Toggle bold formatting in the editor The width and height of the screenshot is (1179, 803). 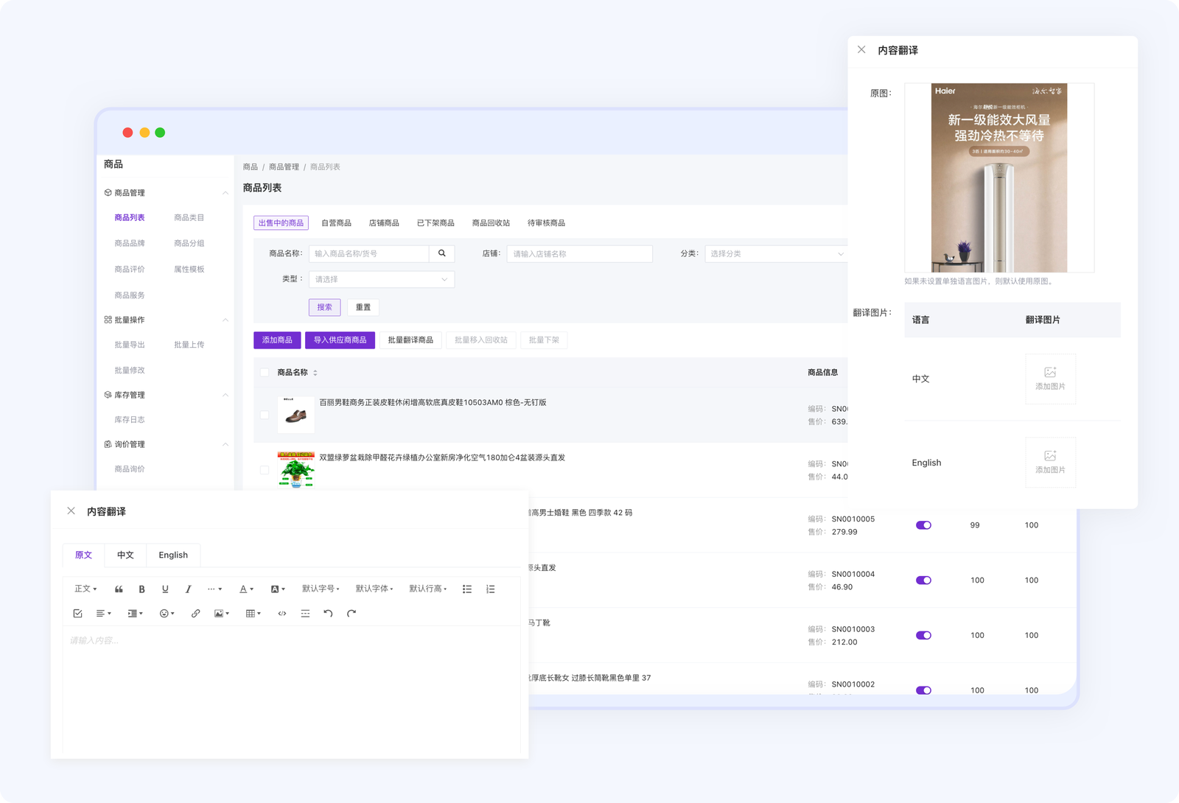coord(141,589)
